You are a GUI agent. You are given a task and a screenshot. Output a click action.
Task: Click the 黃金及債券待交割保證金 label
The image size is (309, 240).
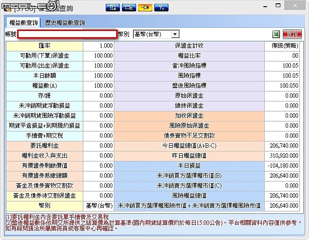[45, 196]
